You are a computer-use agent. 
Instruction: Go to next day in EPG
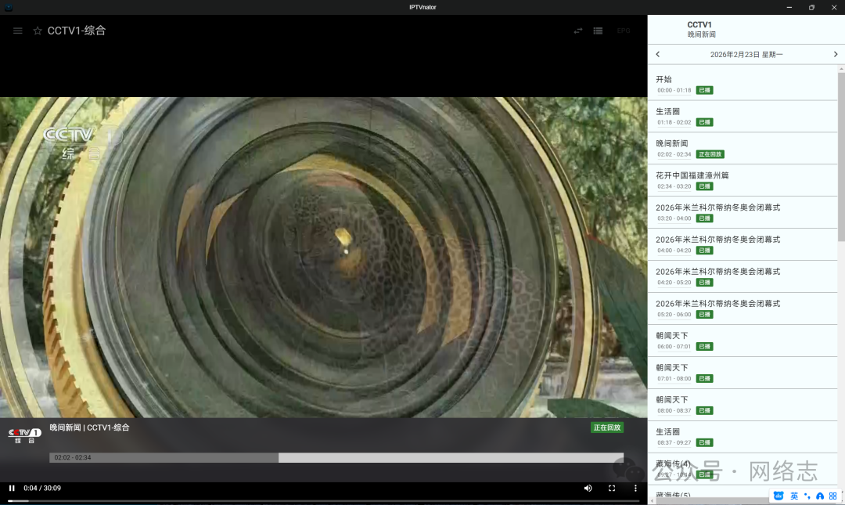coord(835,54)
